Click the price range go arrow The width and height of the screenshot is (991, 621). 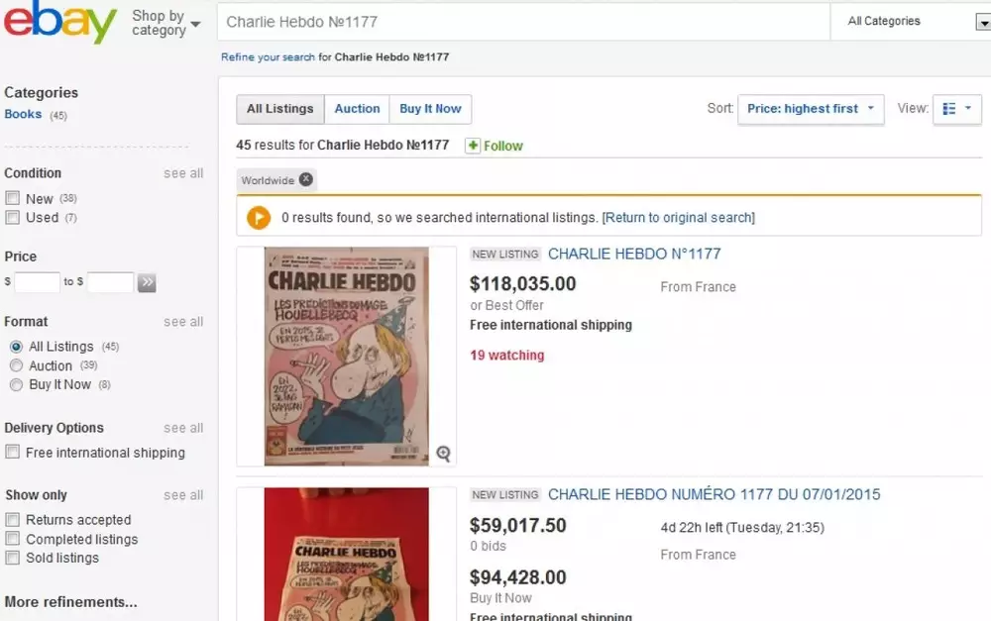pos(147,282)
